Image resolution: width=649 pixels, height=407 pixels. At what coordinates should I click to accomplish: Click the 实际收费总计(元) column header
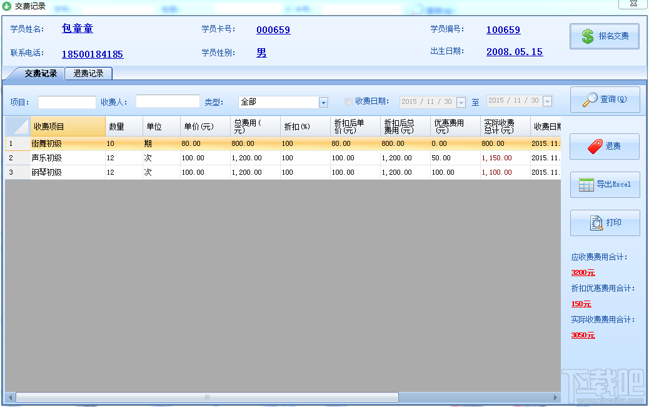[x=505, y=126]
